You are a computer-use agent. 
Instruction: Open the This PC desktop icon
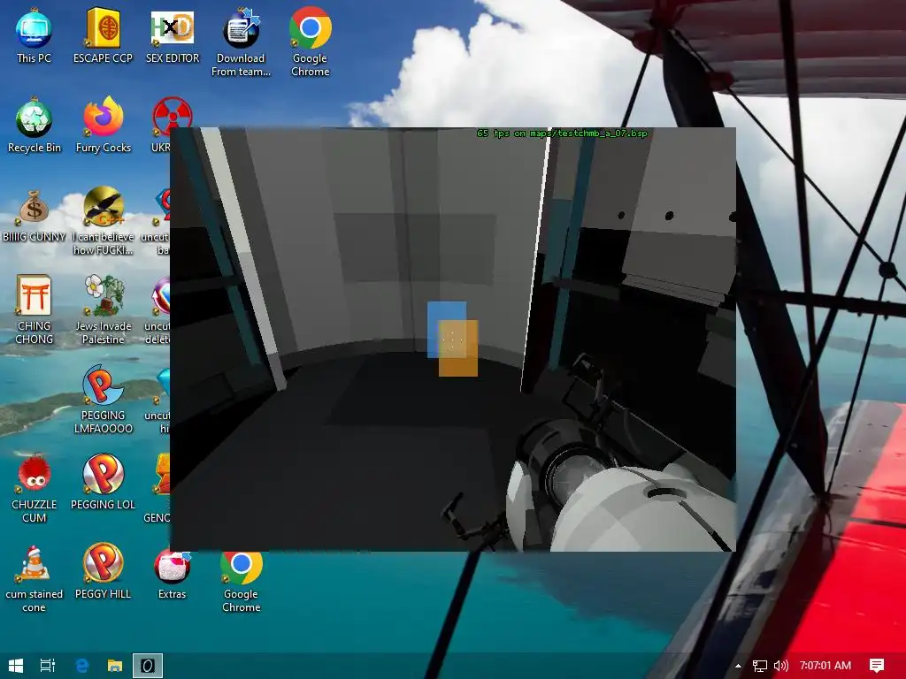[34, 35]
